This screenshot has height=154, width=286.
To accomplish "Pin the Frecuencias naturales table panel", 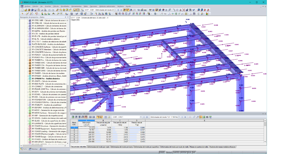I will click(263, 114).
